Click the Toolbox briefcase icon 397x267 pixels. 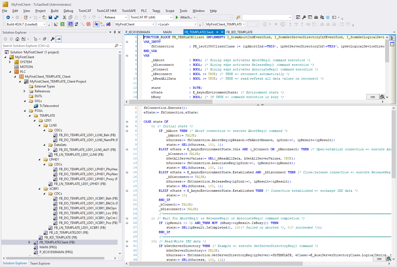point(316,17)
